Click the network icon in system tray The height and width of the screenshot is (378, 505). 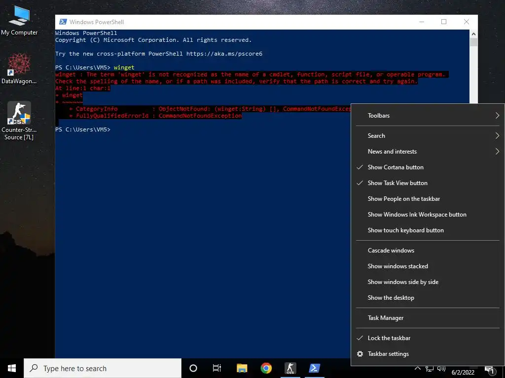coord(430,369)
